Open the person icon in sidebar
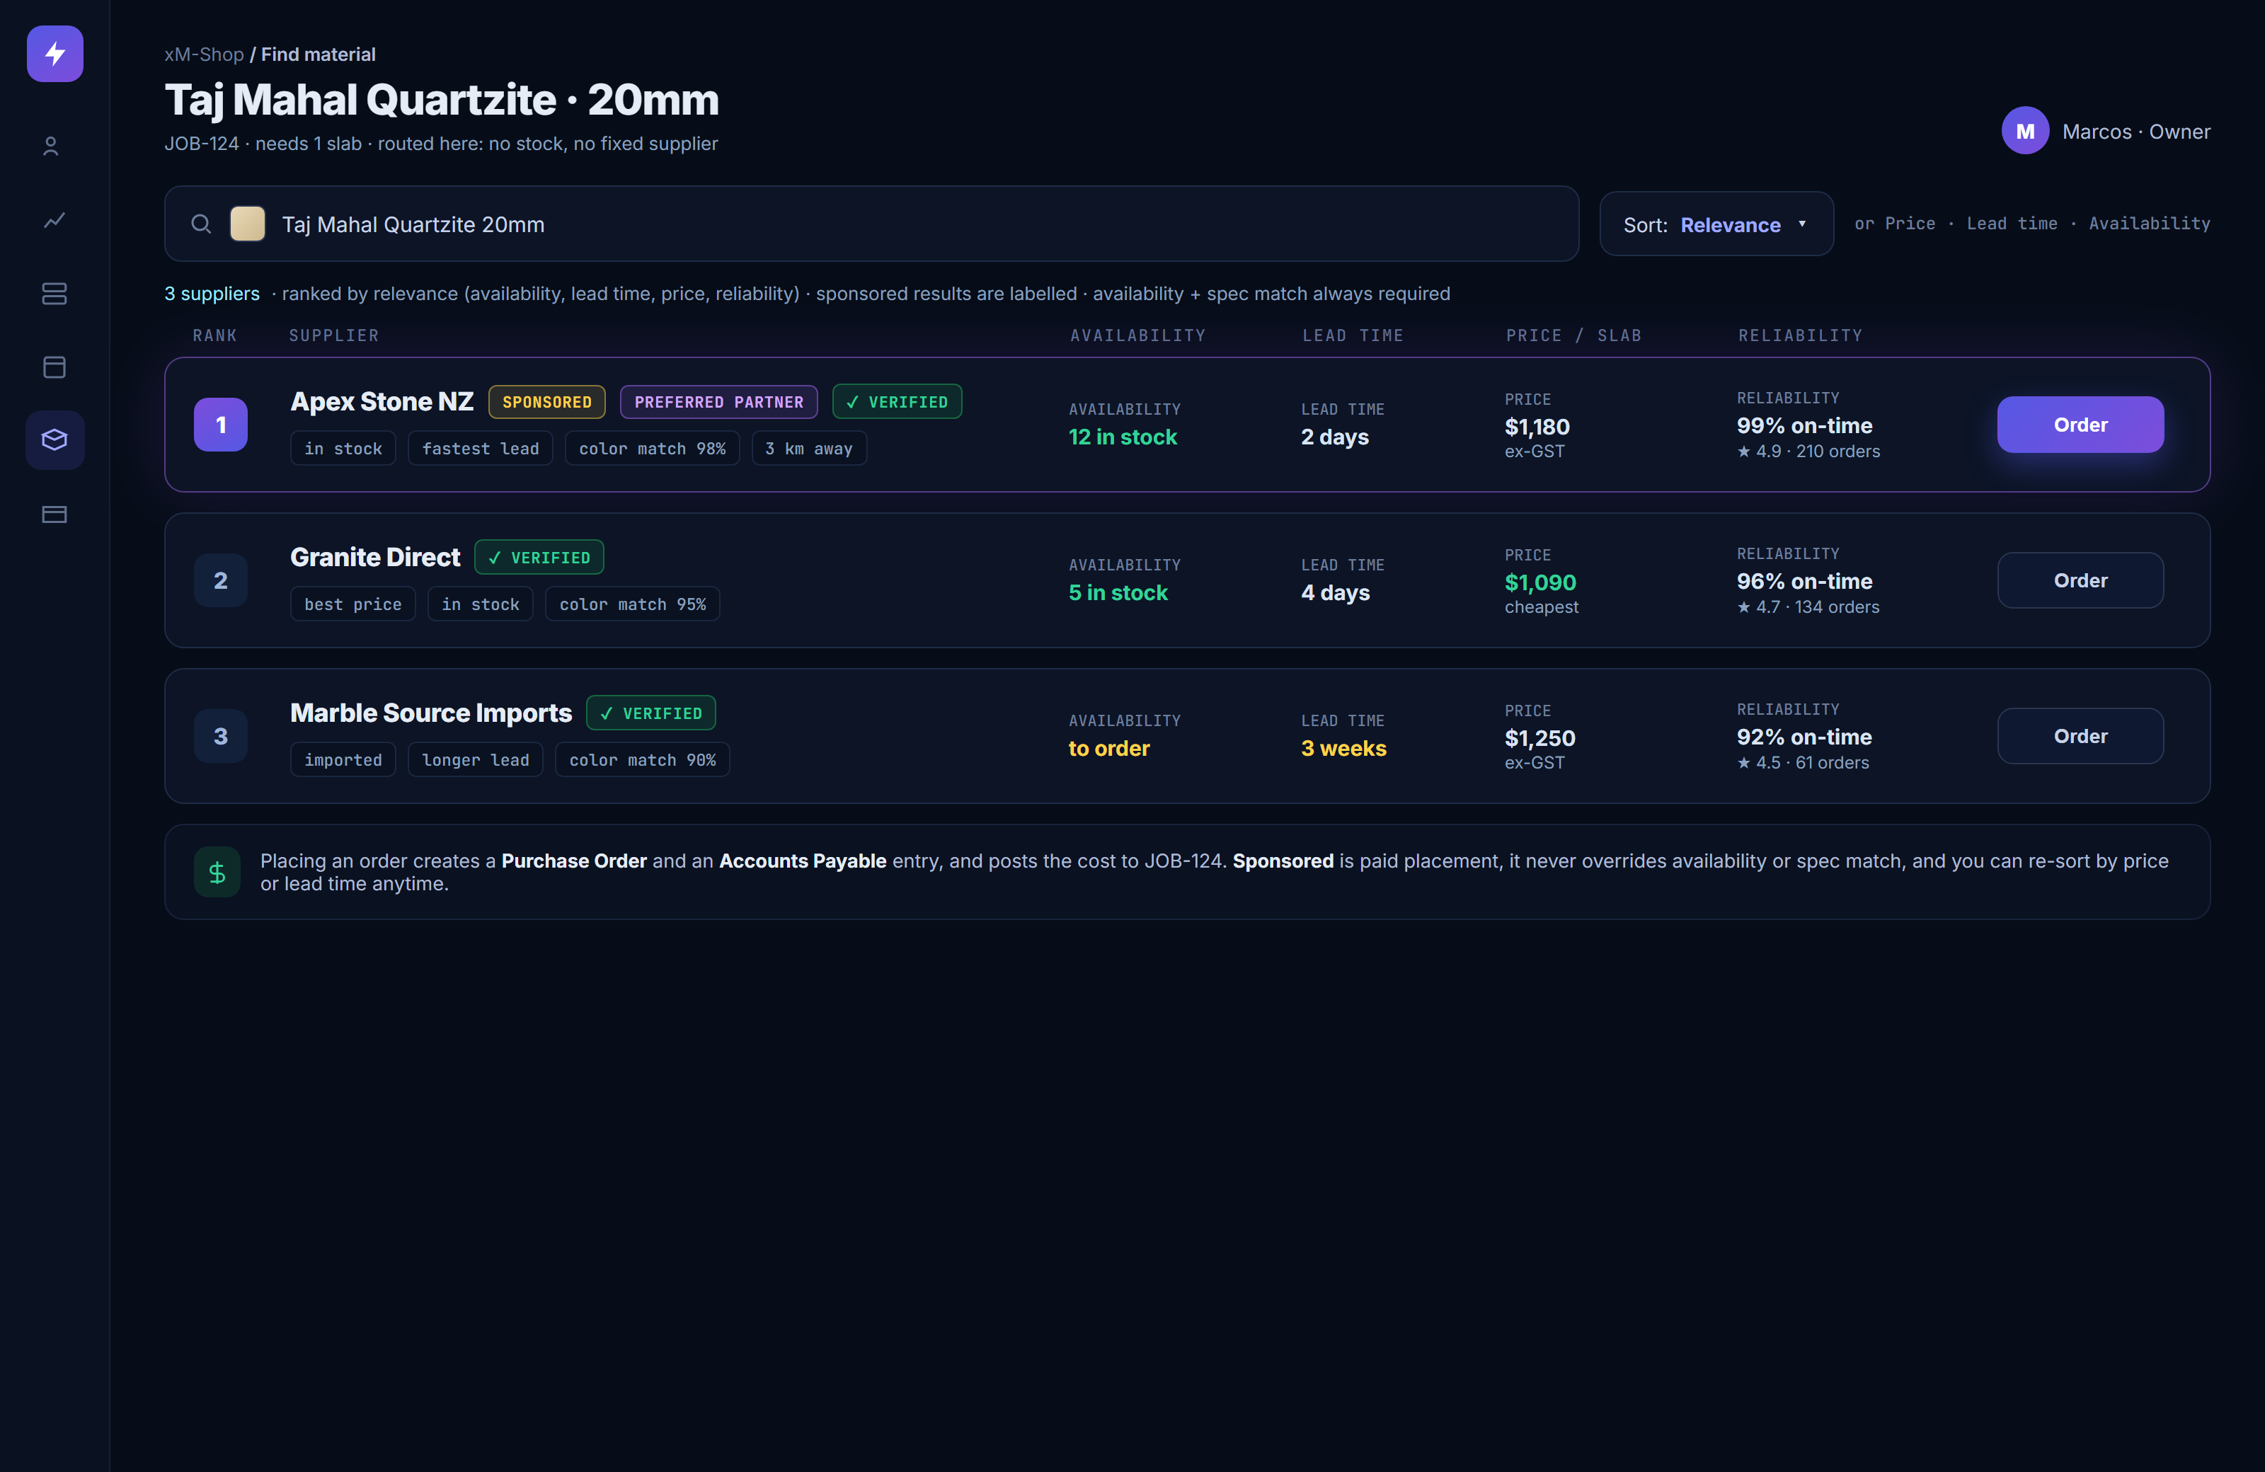 (52, 146)
